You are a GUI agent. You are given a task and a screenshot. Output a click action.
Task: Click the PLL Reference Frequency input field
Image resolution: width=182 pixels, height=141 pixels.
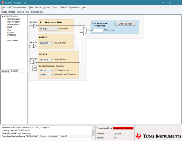[97, 31]
